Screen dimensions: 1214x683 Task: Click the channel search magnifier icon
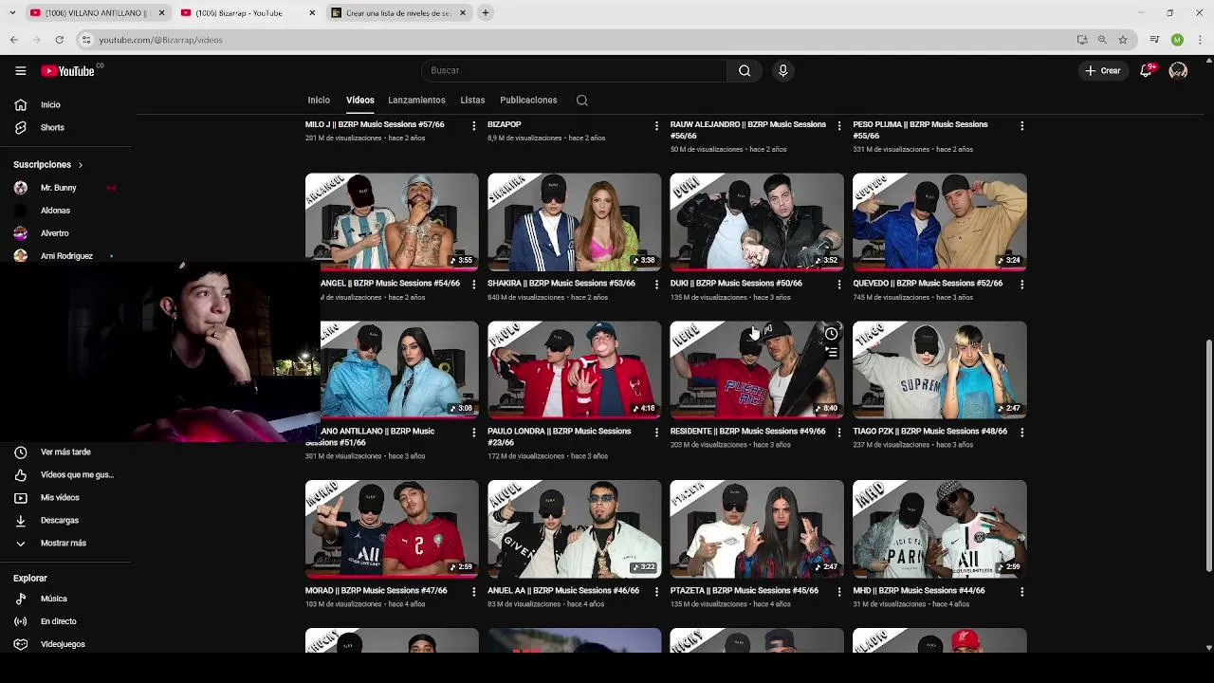click(x=582, y=100)
